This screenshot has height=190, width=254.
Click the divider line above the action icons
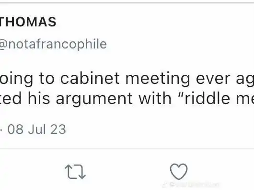coord(127,149)
